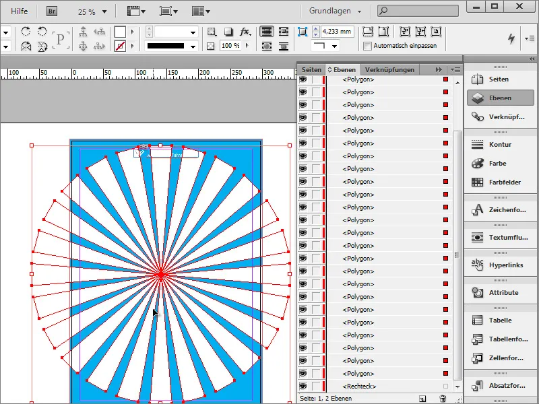
Task: Hide the Rechteck layer object via eye icon
Action: pyautogui.click(x=303, y=386)
